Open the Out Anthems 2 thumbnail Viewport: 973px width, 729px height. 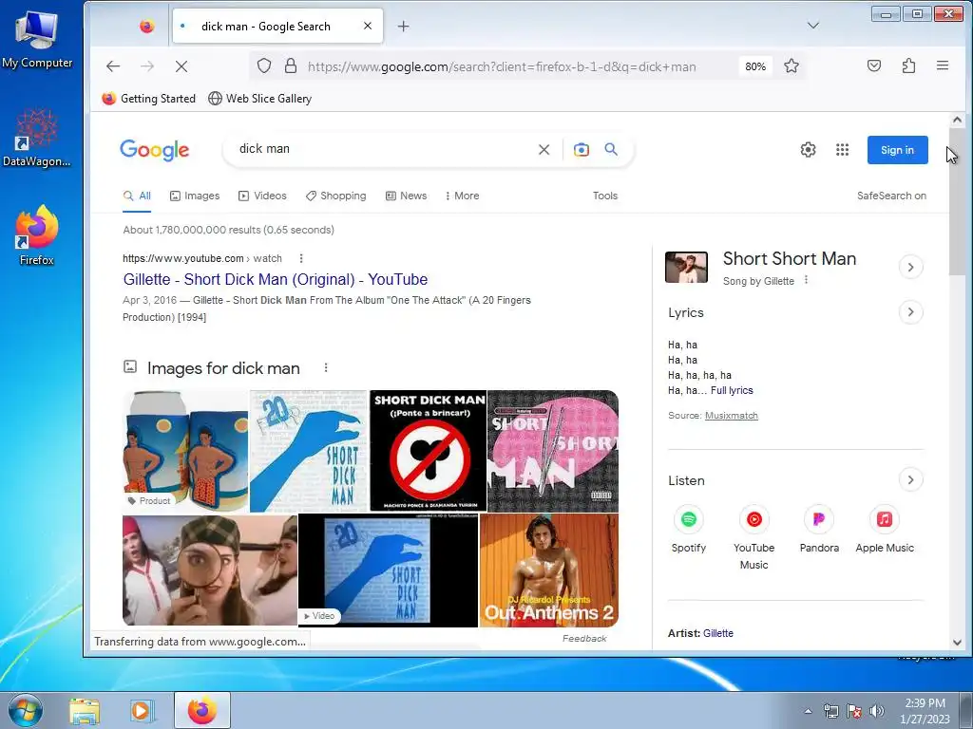tap(549, 570)
